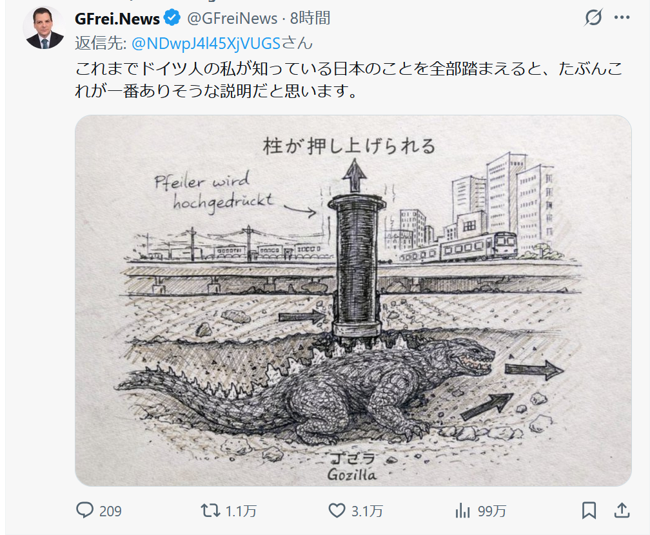Click the 1.1万 repost count
The width and height of the screenshot is (650, 535).
point(241,512)
